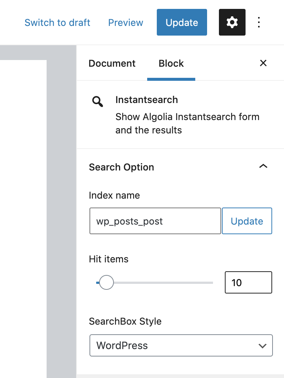
Task: Click Update next to Index name
Action: tap(247, 221)
